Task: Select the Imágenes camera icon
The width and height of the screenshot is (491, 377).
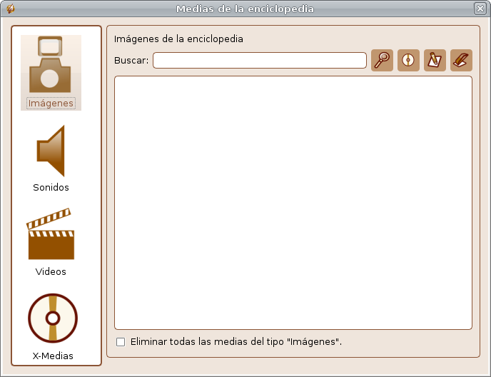Action: point(51,66)
